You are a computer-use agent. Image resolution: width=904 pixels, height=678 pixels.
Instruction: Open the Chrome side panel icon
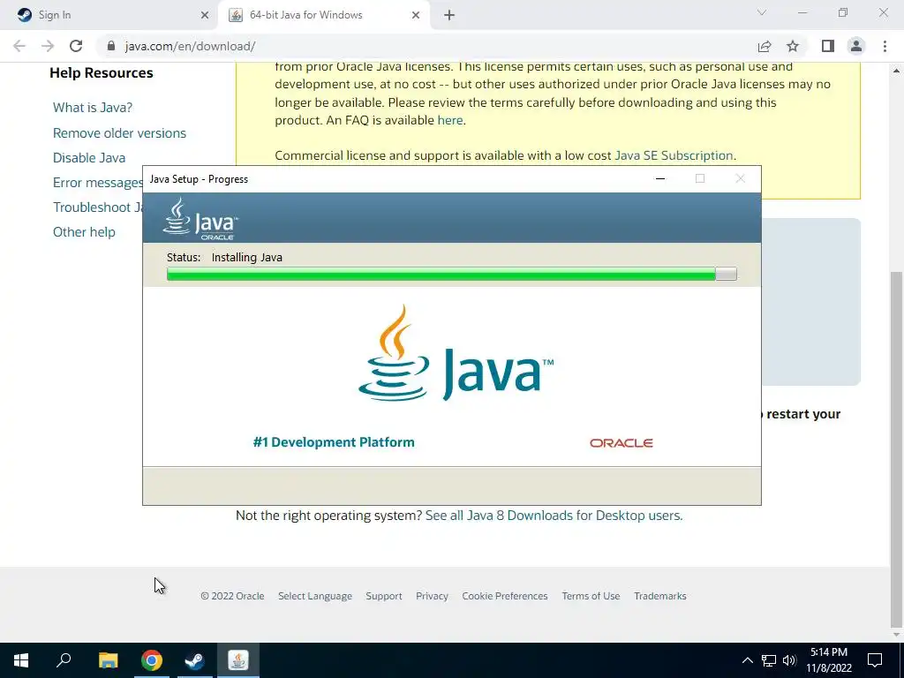coord(828,46)
